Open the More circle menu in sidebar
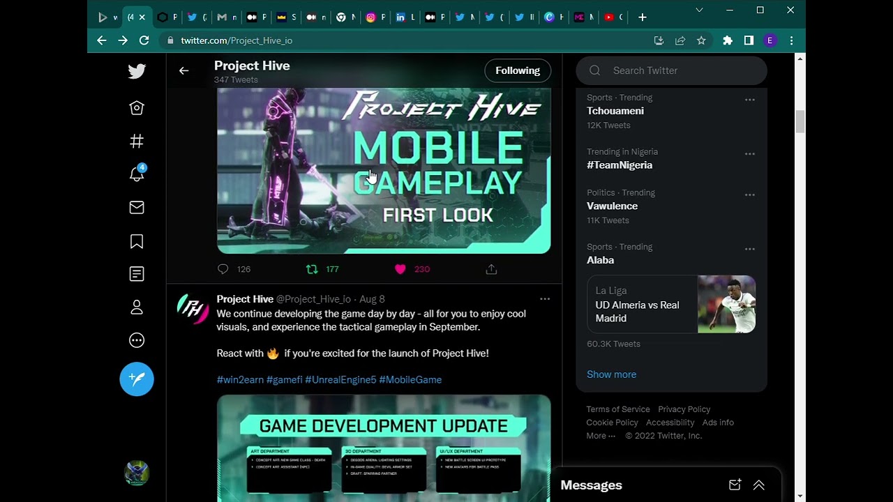The height and width of the screenshot is (502, 893). click(x=137, y=341)
